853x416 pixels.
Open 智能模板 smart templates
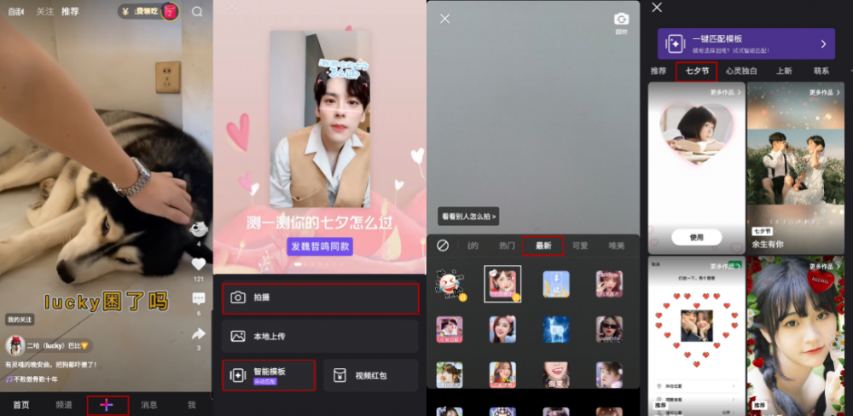coord(269,375)
